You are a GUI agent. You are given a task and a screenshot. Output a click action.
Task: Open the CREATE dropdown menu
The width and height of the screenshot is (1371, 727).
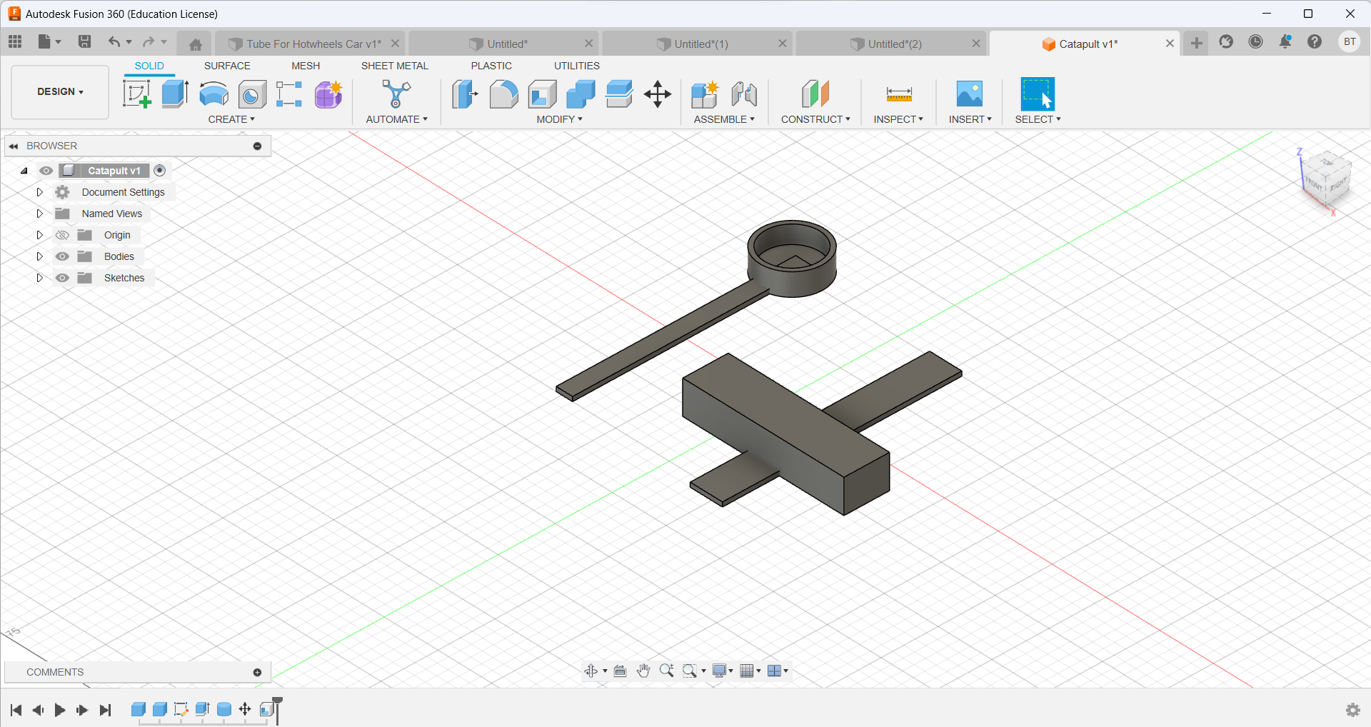click(231, 119)
